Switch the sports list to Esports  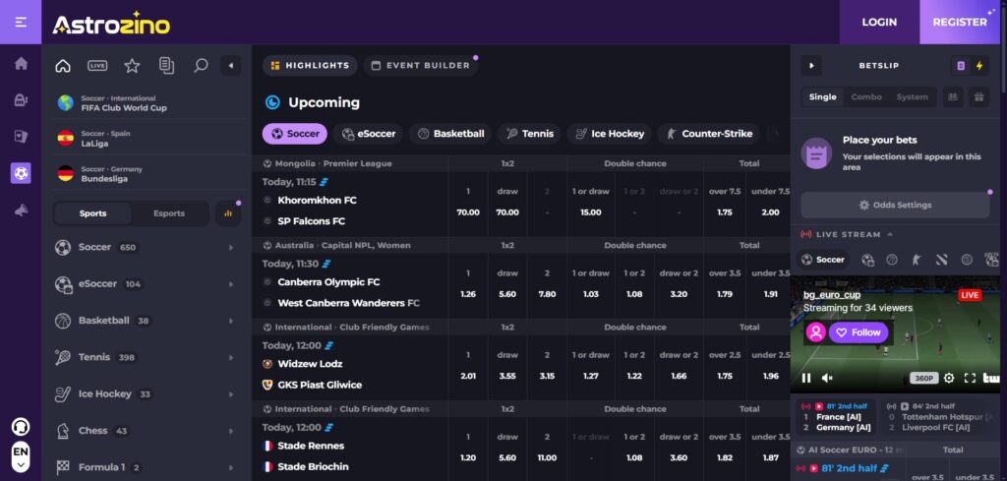(169, 213)
